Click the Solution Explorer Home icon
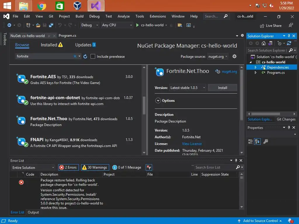The width and height of the screenshot is (299, 224). point(264,43)
